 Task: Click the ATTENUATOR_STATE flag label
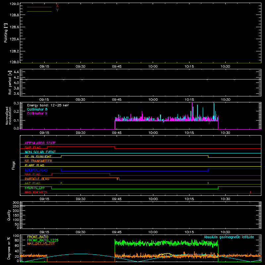click(x=40, y=143)
